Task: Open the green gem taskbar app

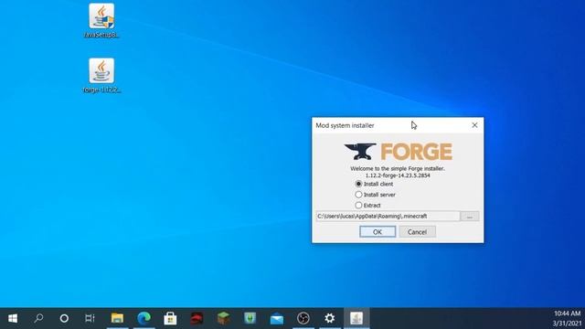Action: coord(250,318)
